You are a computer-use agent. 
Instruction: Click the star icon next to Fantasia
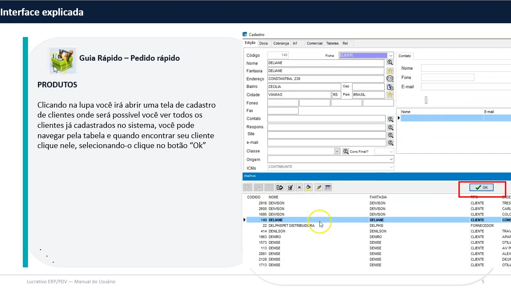click(390, 71)
